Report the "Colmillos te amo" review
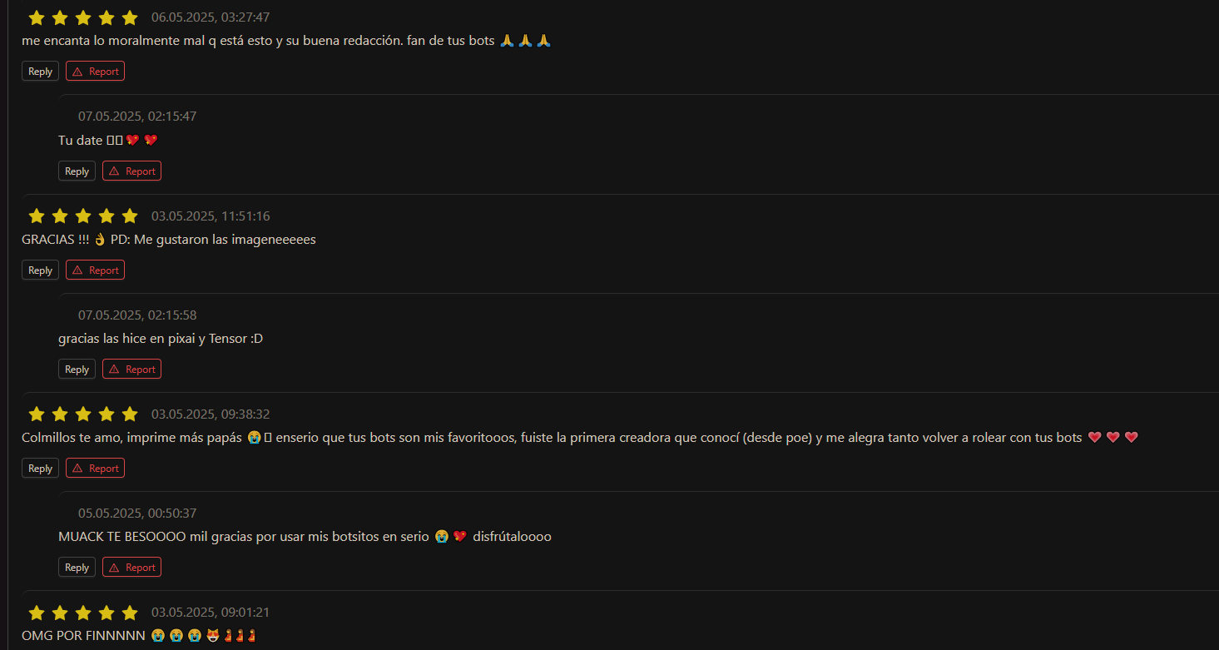This screenshot has width=1219, height=650. point(95,469)
